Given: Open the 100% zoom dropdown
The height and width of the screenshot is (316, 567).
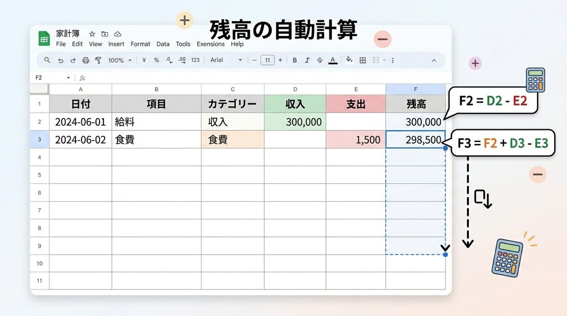Looking at the screenshot, I should tap(120, 60).
